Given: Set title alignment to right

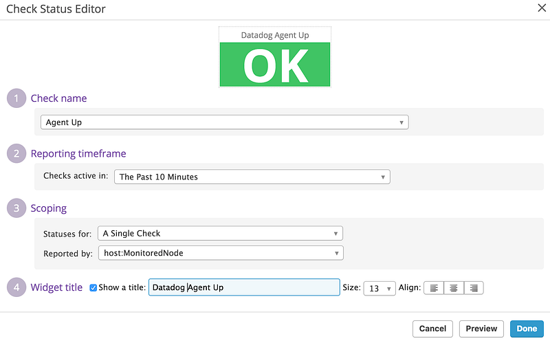Looking at the screenshot, I should [x=474, y=288].
